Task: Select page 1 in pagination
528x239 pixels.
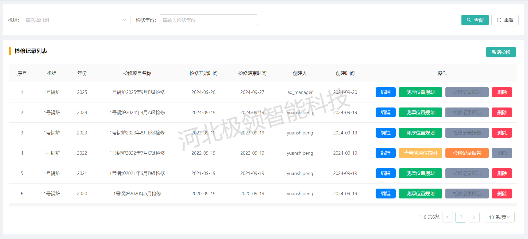Action: tap(461, 217)
